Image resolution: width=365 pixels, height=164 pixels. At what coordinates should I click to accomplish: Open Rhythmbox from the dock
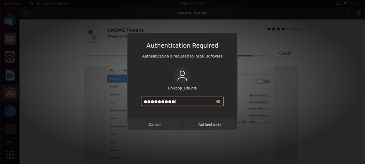(10, 56)
